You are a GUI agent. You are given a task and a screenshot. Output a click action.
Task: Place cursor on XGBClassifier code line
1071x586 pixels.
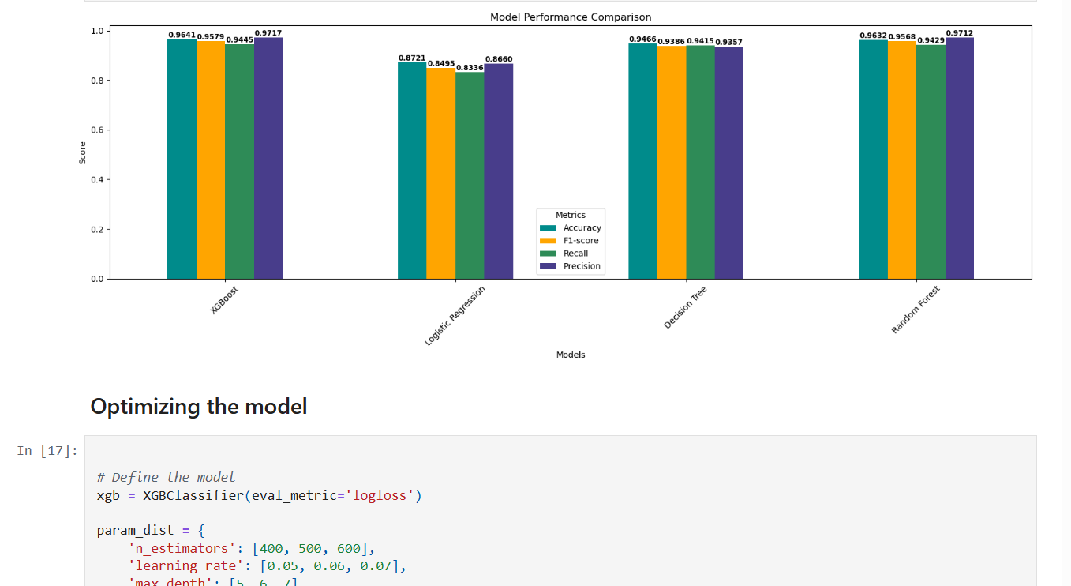[259, 496]
